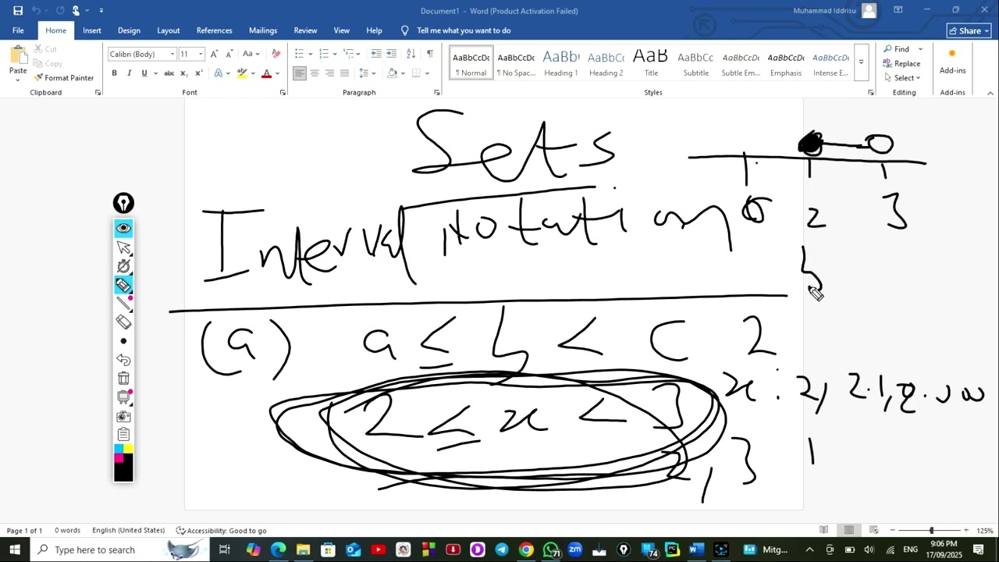Open the whiteboard screen tool
The image size is (999, 562).
coord(123,397)
